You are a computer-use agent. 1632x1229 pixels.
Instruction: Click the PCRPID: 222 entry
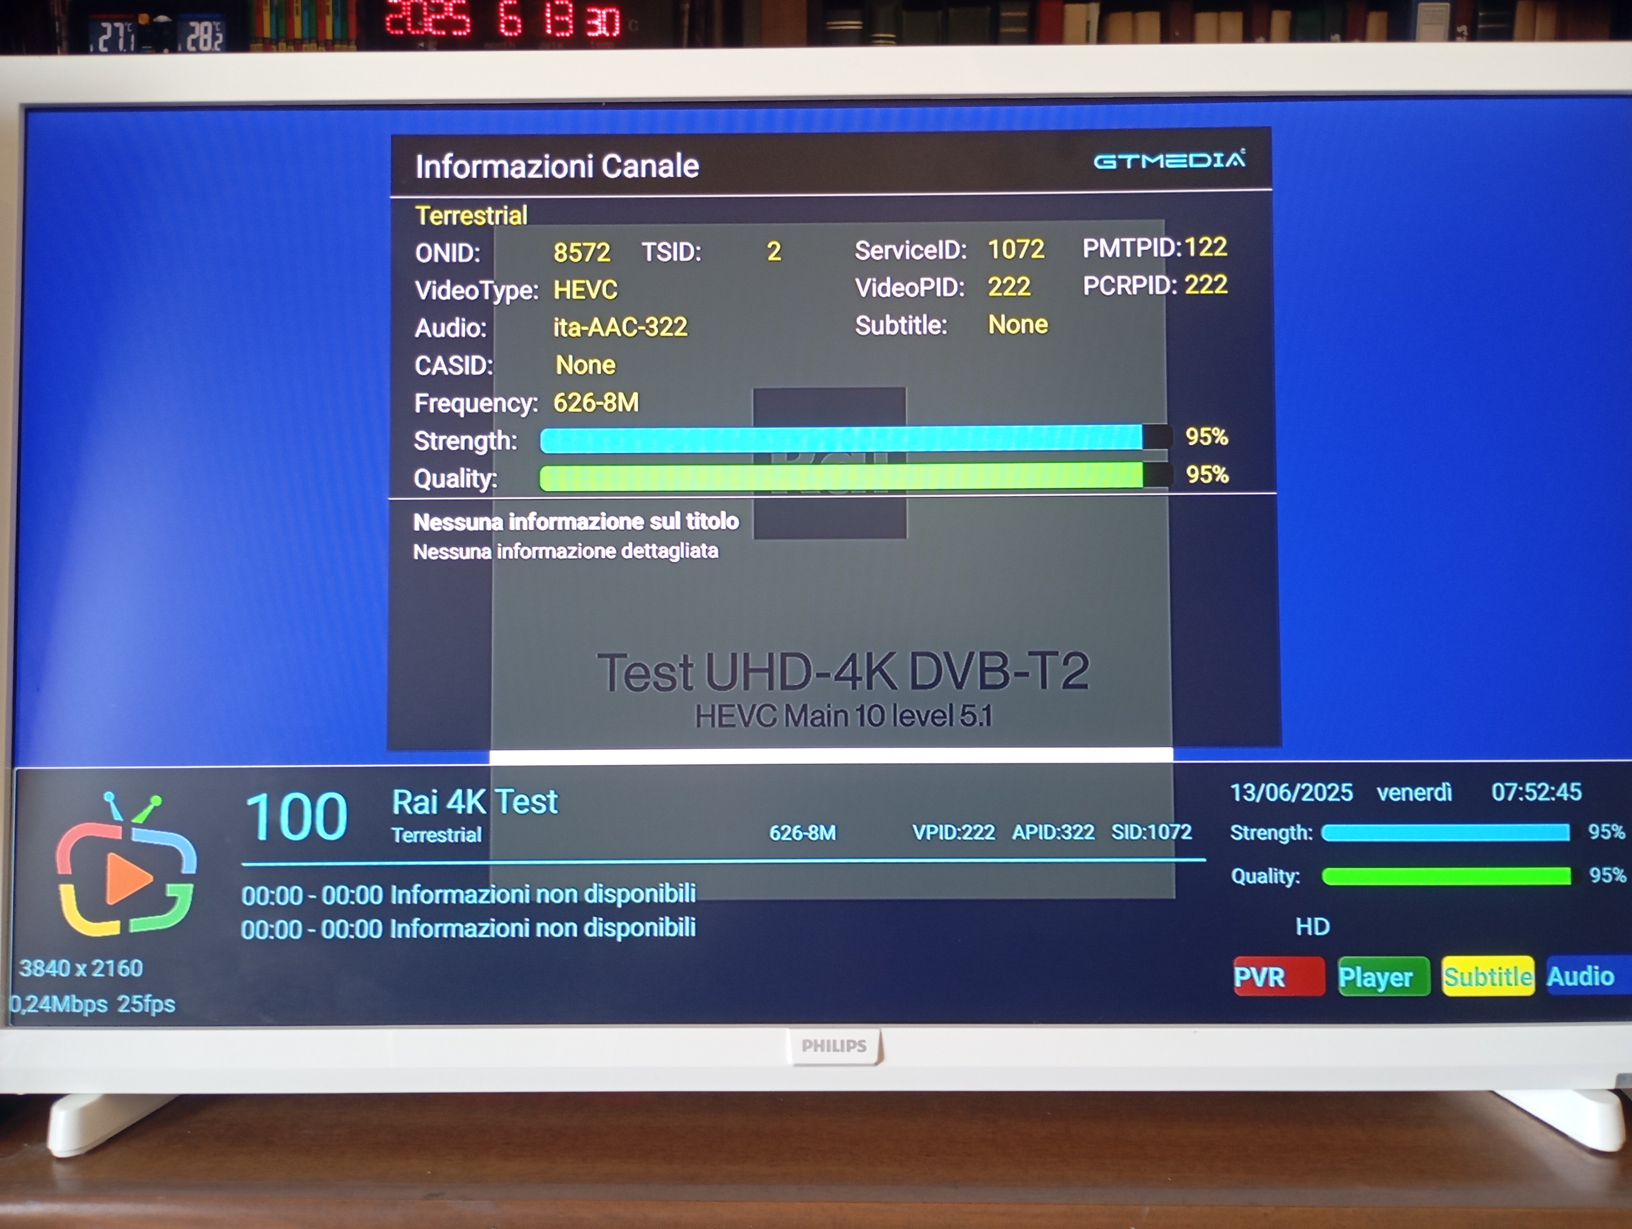[x=1155, y=285]
